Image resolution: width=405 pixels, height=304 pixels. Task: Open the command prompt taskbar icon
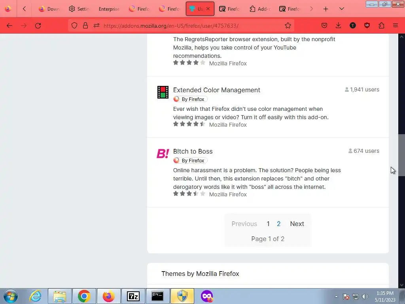pyautogui.click(x=157, y=296)
